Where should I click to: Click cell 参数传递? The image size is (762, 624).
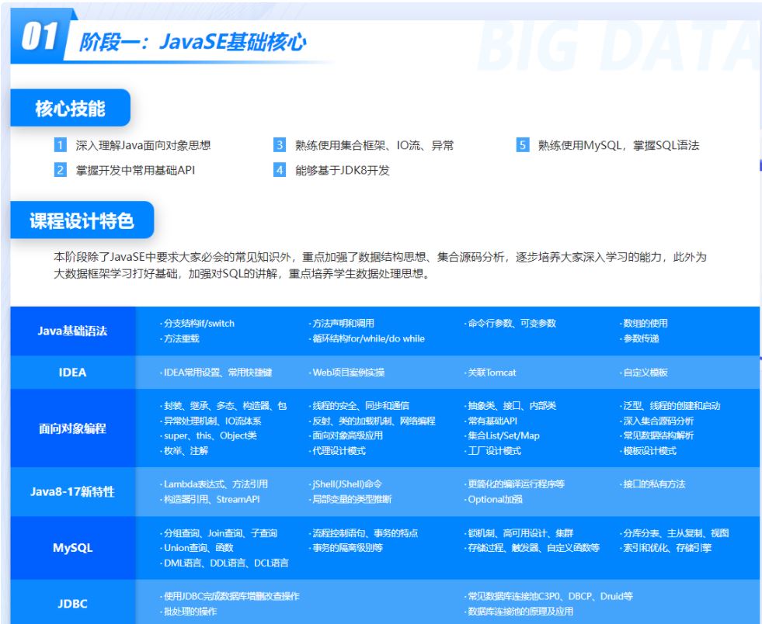pyautogui.click(x=639, y=338)
